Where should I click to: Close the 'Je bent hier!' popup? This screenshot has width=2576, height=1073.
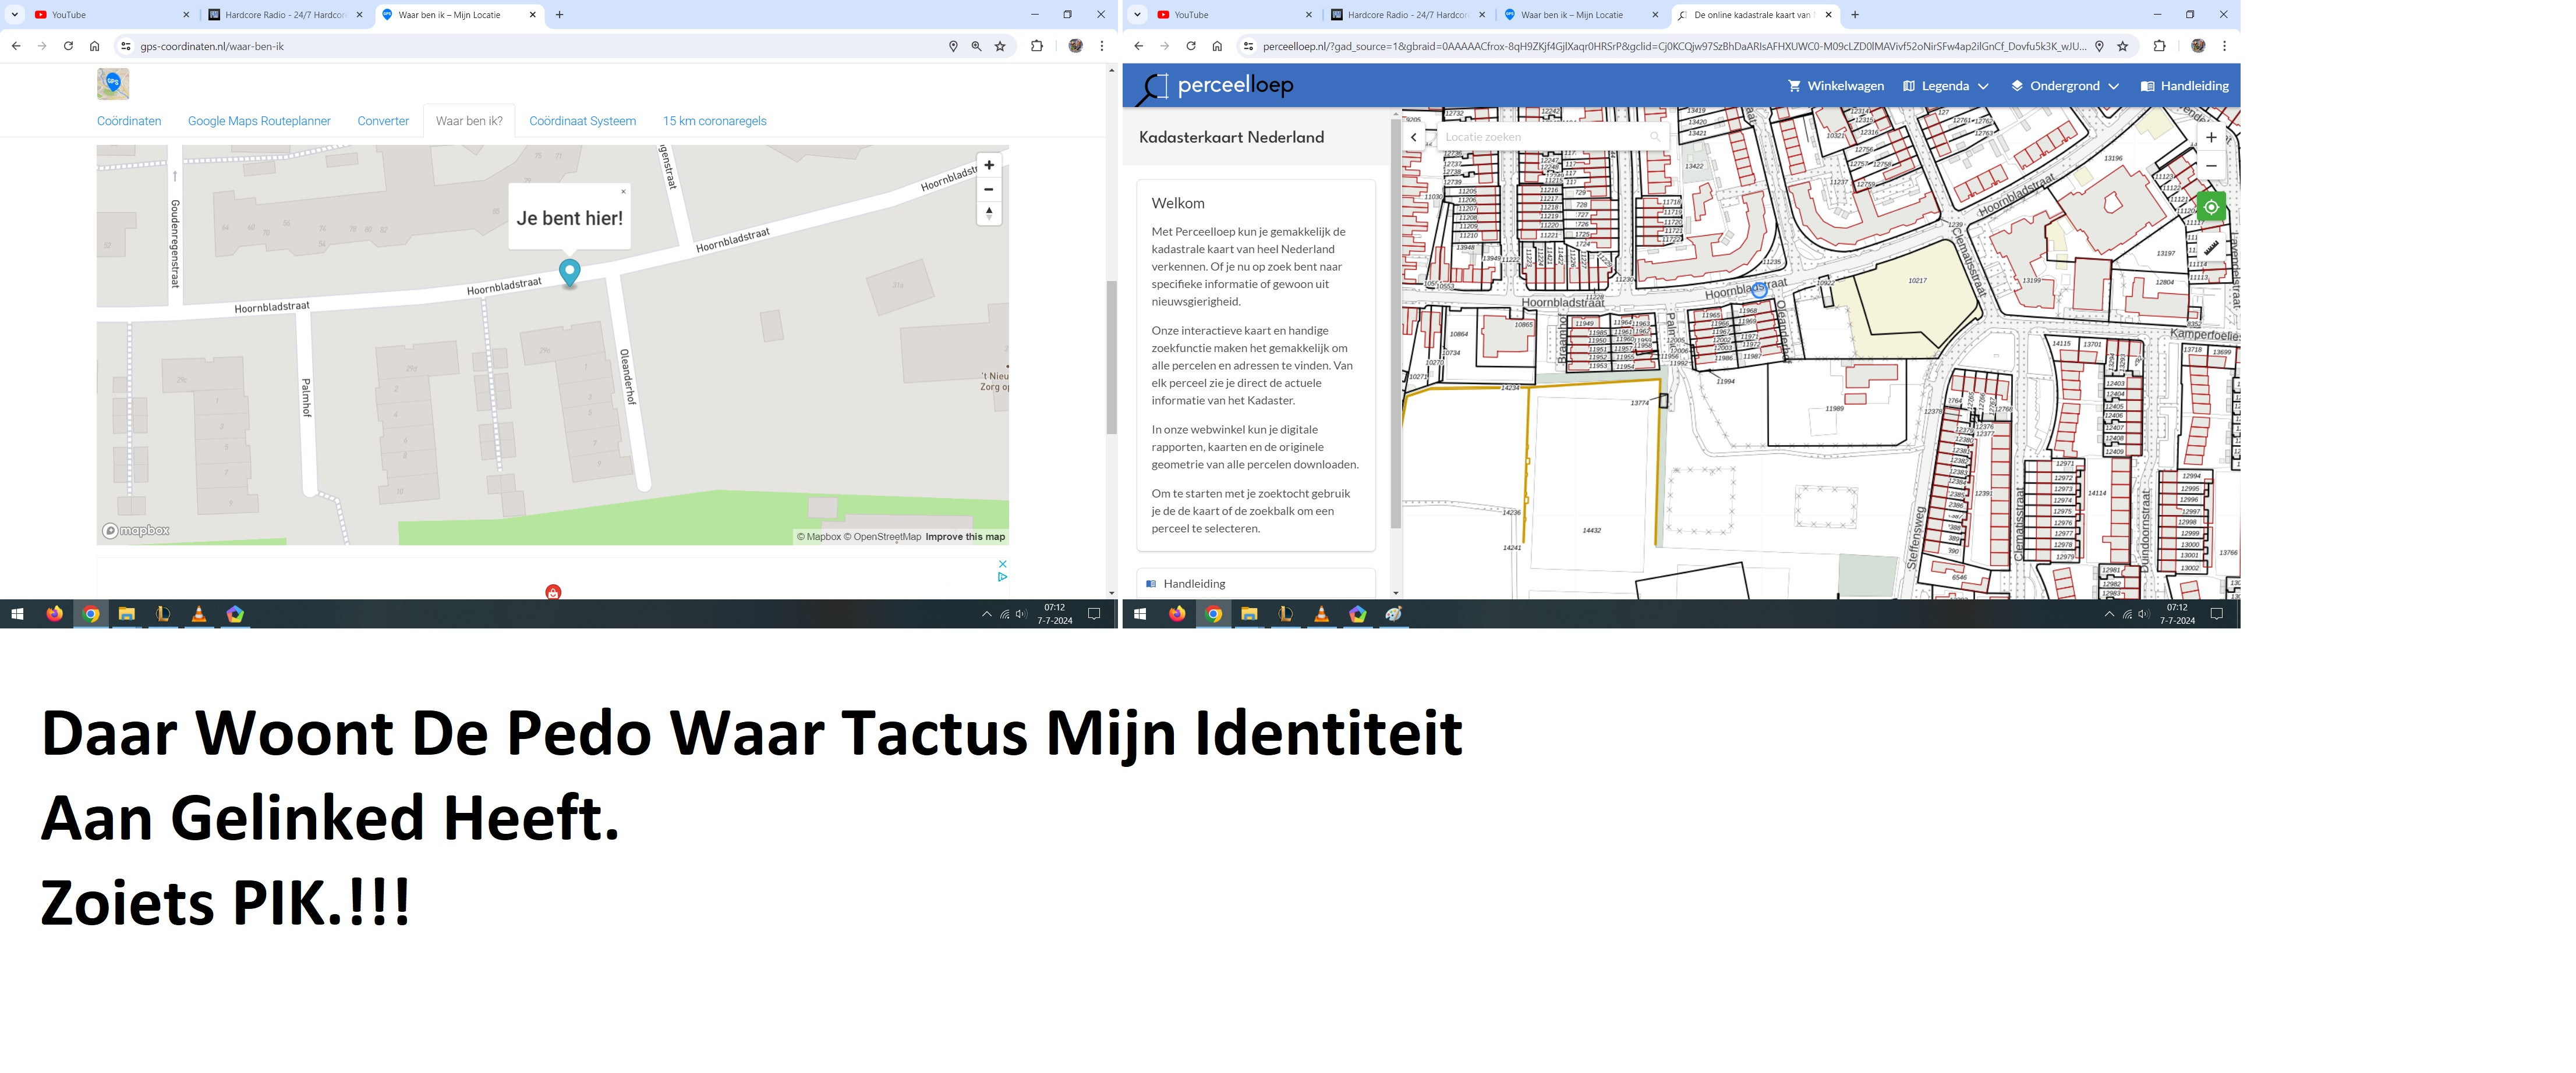[623, 192]
